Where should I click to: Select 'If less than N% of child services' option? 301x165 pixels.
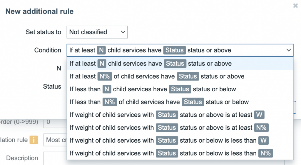coord(159,102)
